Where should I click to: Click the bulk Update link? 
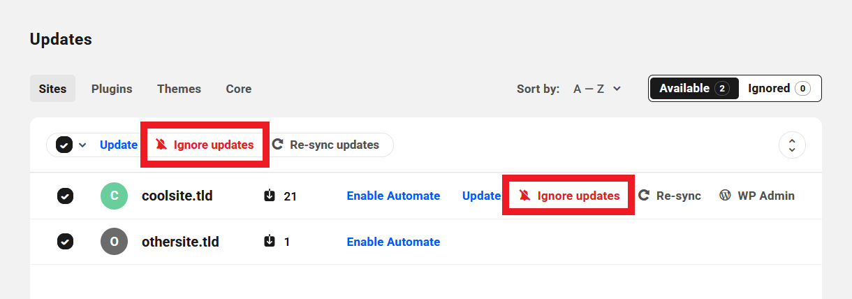tap(119, 145)
